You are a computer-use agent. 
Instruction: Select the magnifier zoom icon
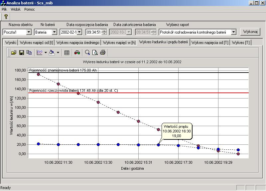coord(87,53)
